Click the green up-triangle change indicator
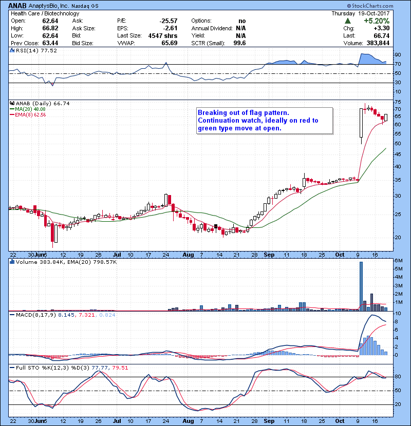Screen dimensions: 411x426 tap(347, 21)
